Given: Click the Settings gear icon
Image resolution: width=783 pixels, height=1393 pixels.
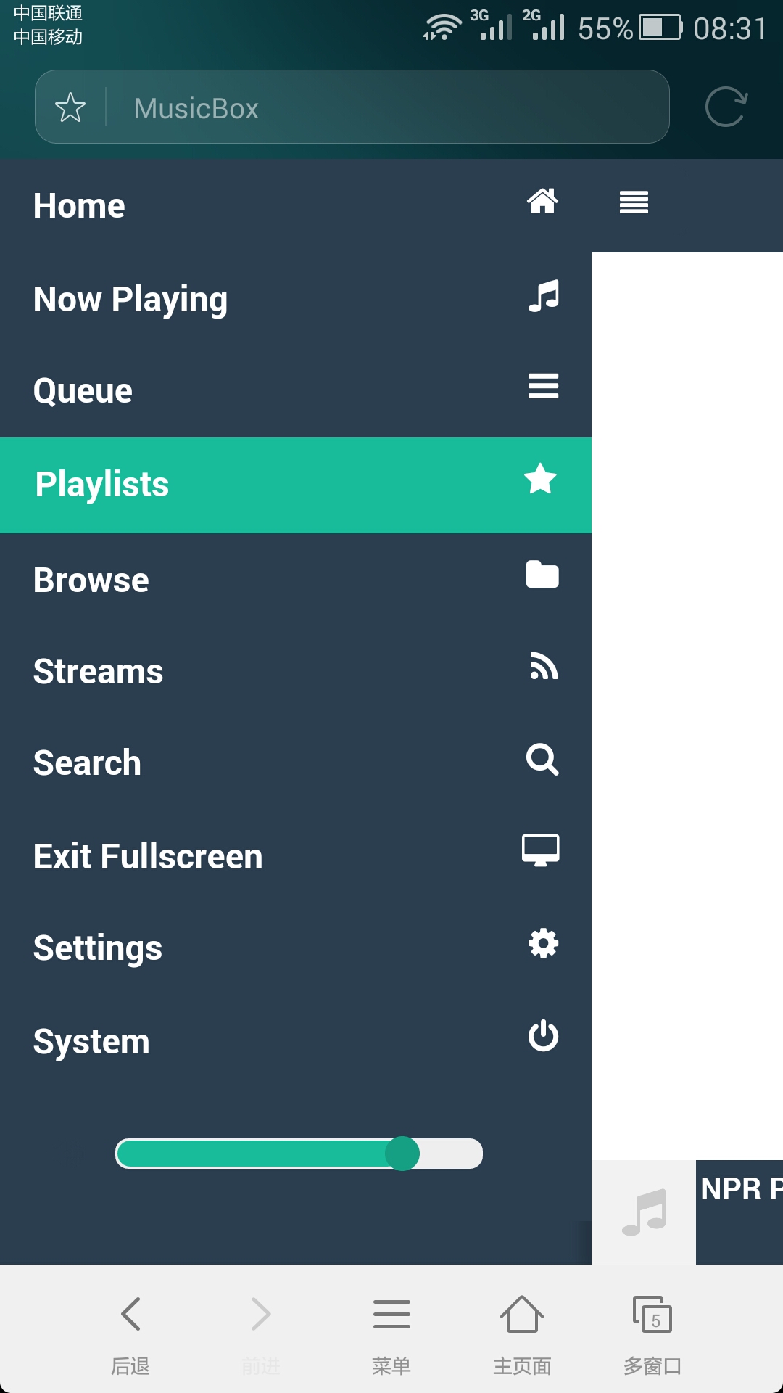Looking at the screenshot, I should click(543, 943).
